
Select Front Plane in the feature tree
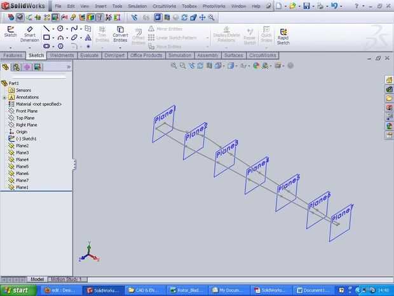tap(27, 111)
